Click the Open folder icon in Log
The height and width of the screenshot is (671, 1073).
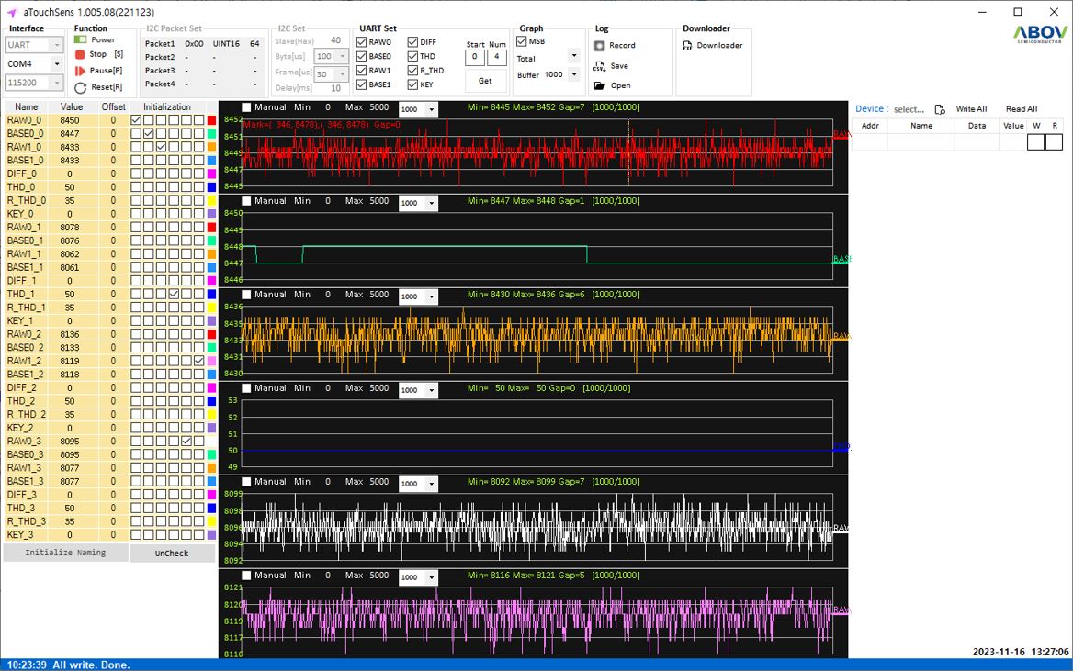pyautogui.click(x=599, y=85)
